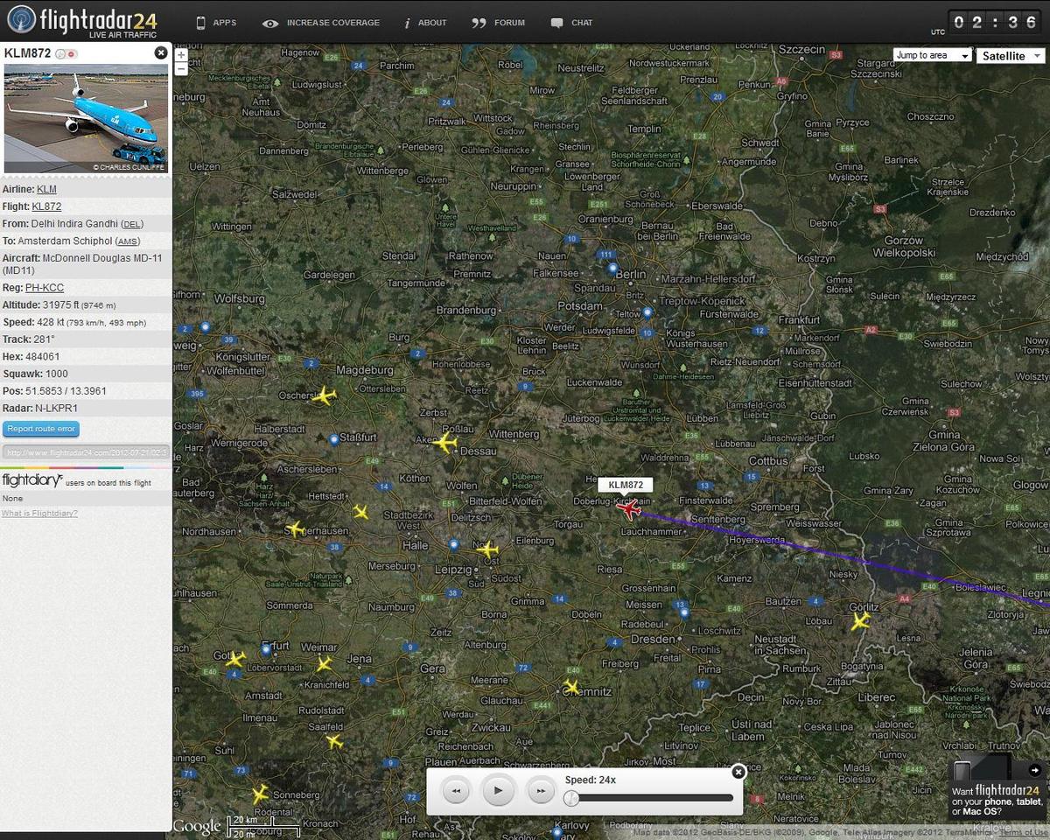The height and width of the screenshot is (840, 1050).
Task: Open the Jump to area dropdown
Action: tap(933, 55)
